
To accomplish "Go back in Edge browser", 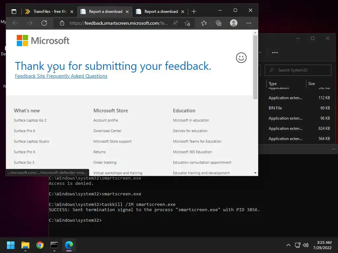I will point(15,23).
